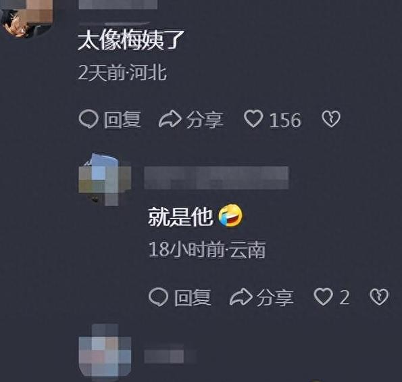Click the 回复 label below the Hebei comment
Screen dimensions: 402x382
pyautogui.click(x=122, y=120)
